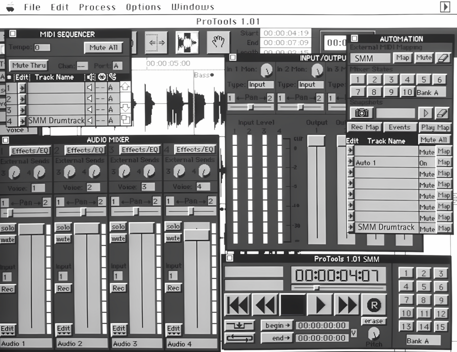Click the Tempo input field
The width and height of the screenshot is (457, 352).
point(42,47)
